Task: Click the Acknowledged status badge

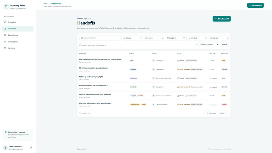Action: (x=135, y=104)
